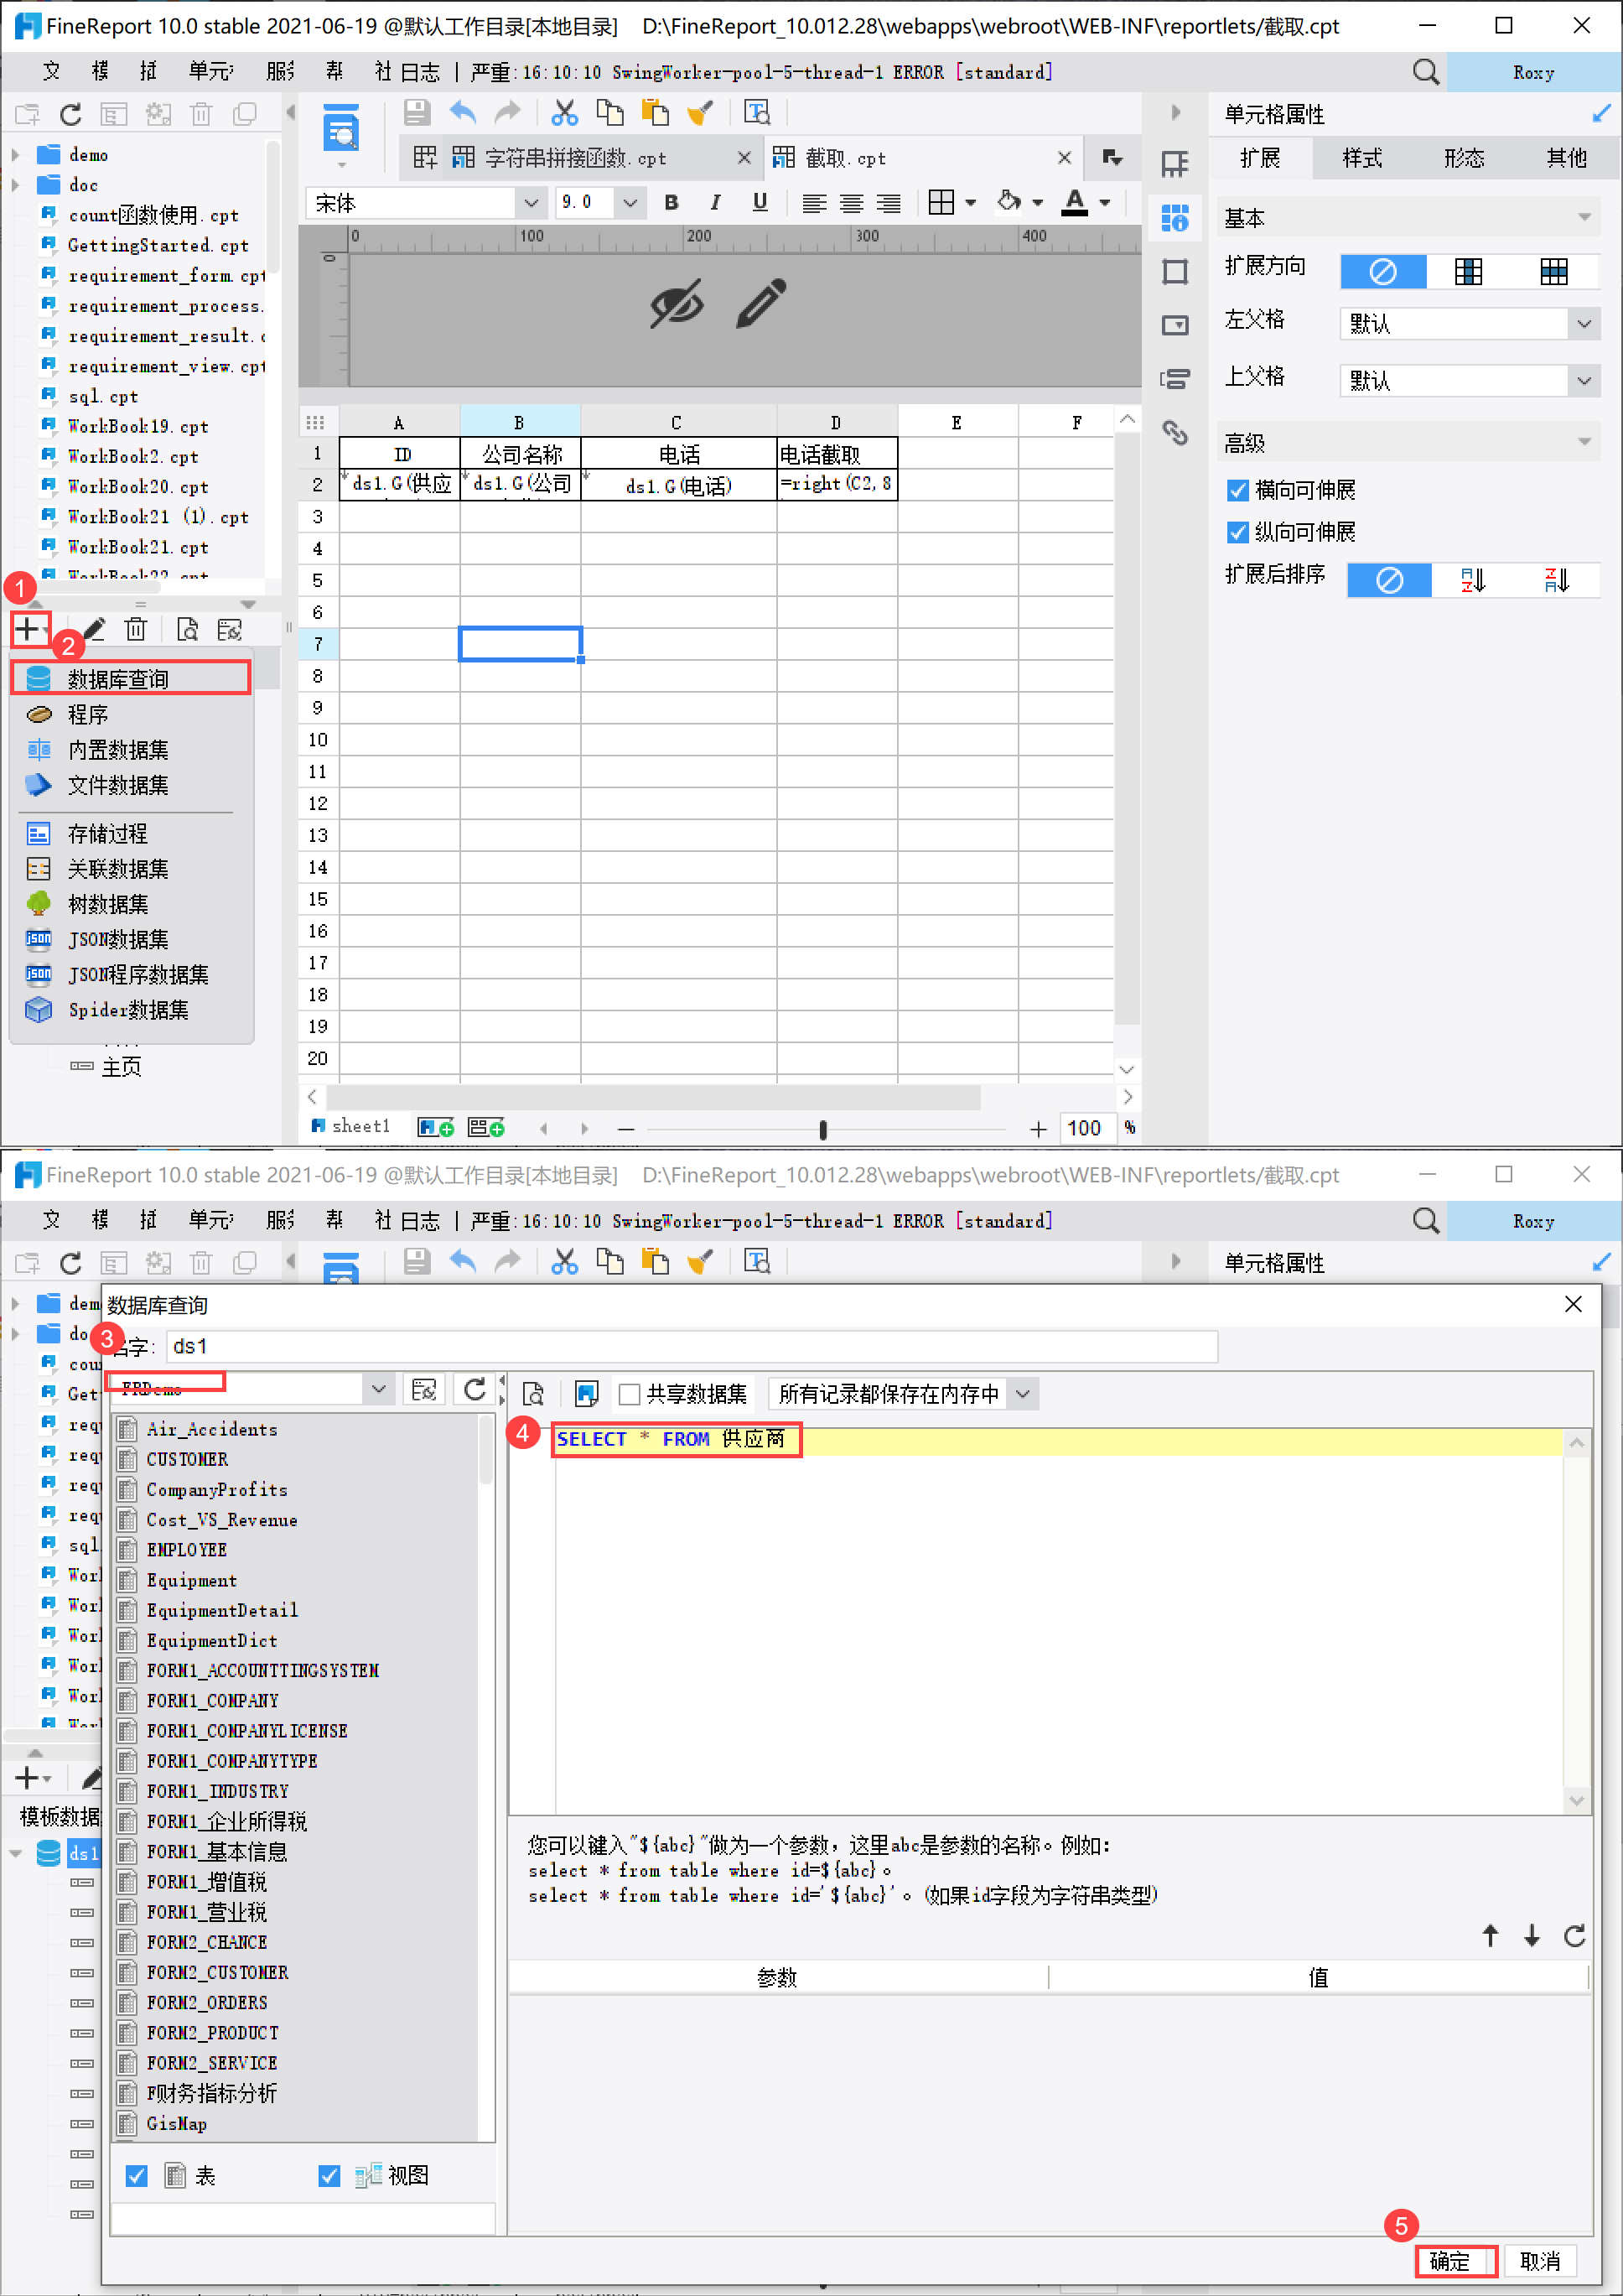
Task: Open the 左父格 dropdown
Action: 1469,323
